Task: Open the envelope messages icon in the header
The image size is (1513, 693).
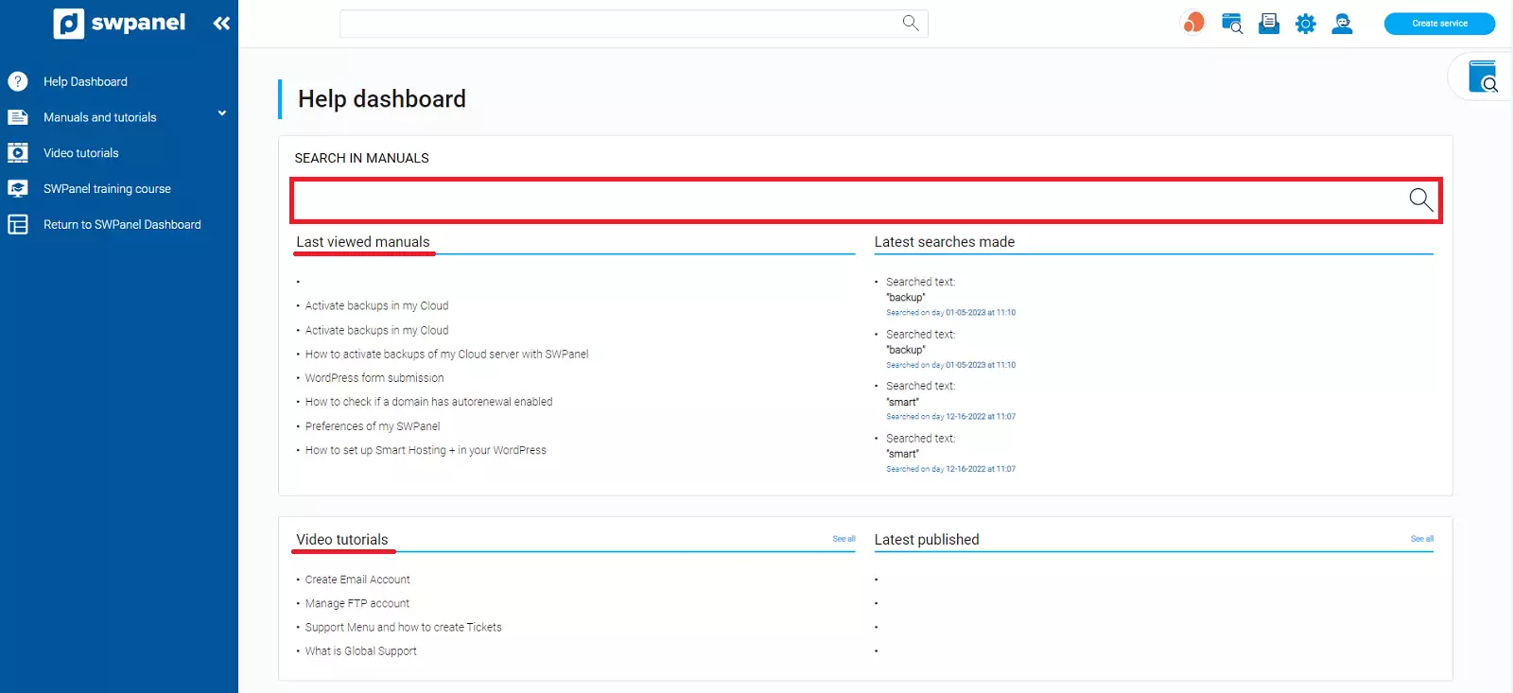Action: click(1269, 24)
